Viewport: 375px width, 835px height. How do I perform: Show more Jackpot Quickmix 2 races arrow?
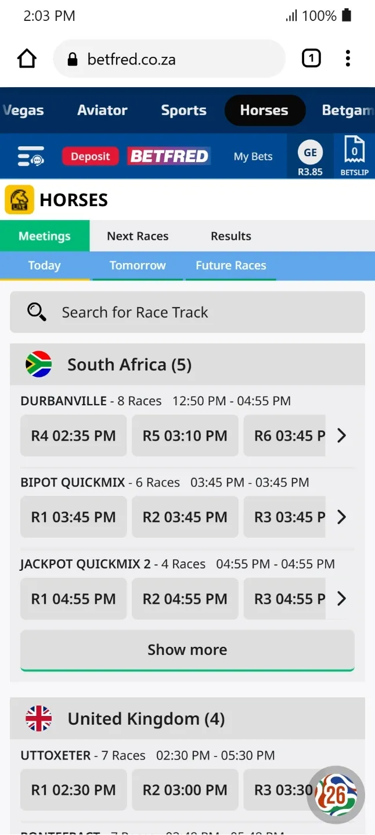[342, 599]
